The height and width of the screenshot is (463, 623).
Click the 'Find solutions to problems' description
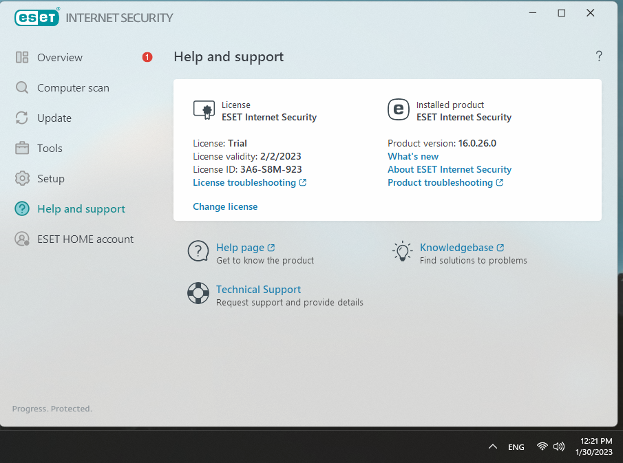[474, 261]
